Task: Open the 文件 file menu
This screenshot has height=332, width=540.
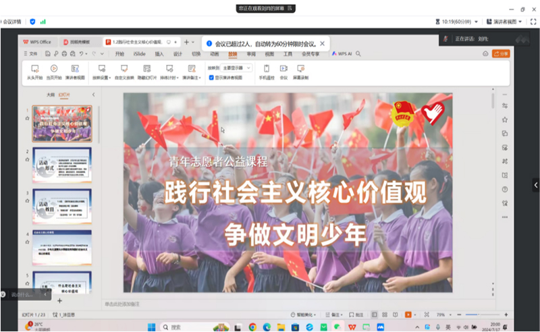Action: 30,54
